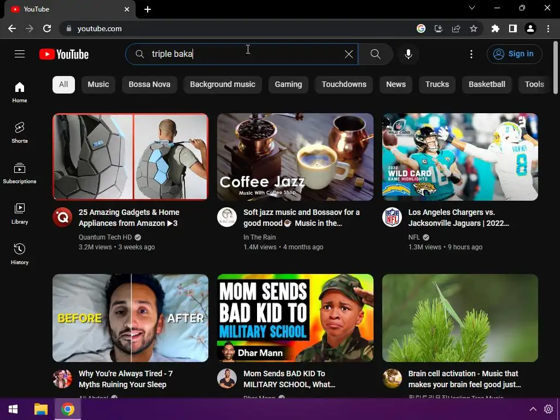
Task: Open 25 Amazing Gadgets video title
Action: [x=129, y=218]
